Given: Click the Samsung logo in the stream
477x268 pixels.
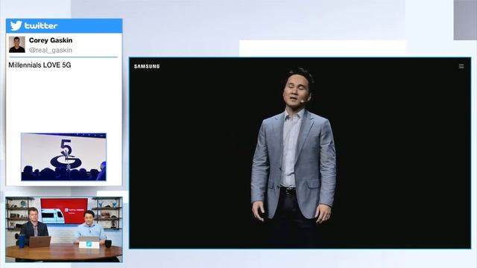Looking at the screenshot, I should pos(147,66).
